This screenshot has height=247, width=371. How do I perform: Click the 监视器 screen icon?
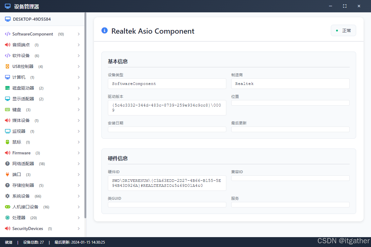[8, 131]
